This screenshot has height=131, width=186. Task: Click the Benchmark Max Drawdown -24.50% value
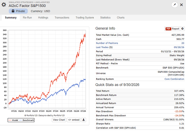tap(179, 115)
